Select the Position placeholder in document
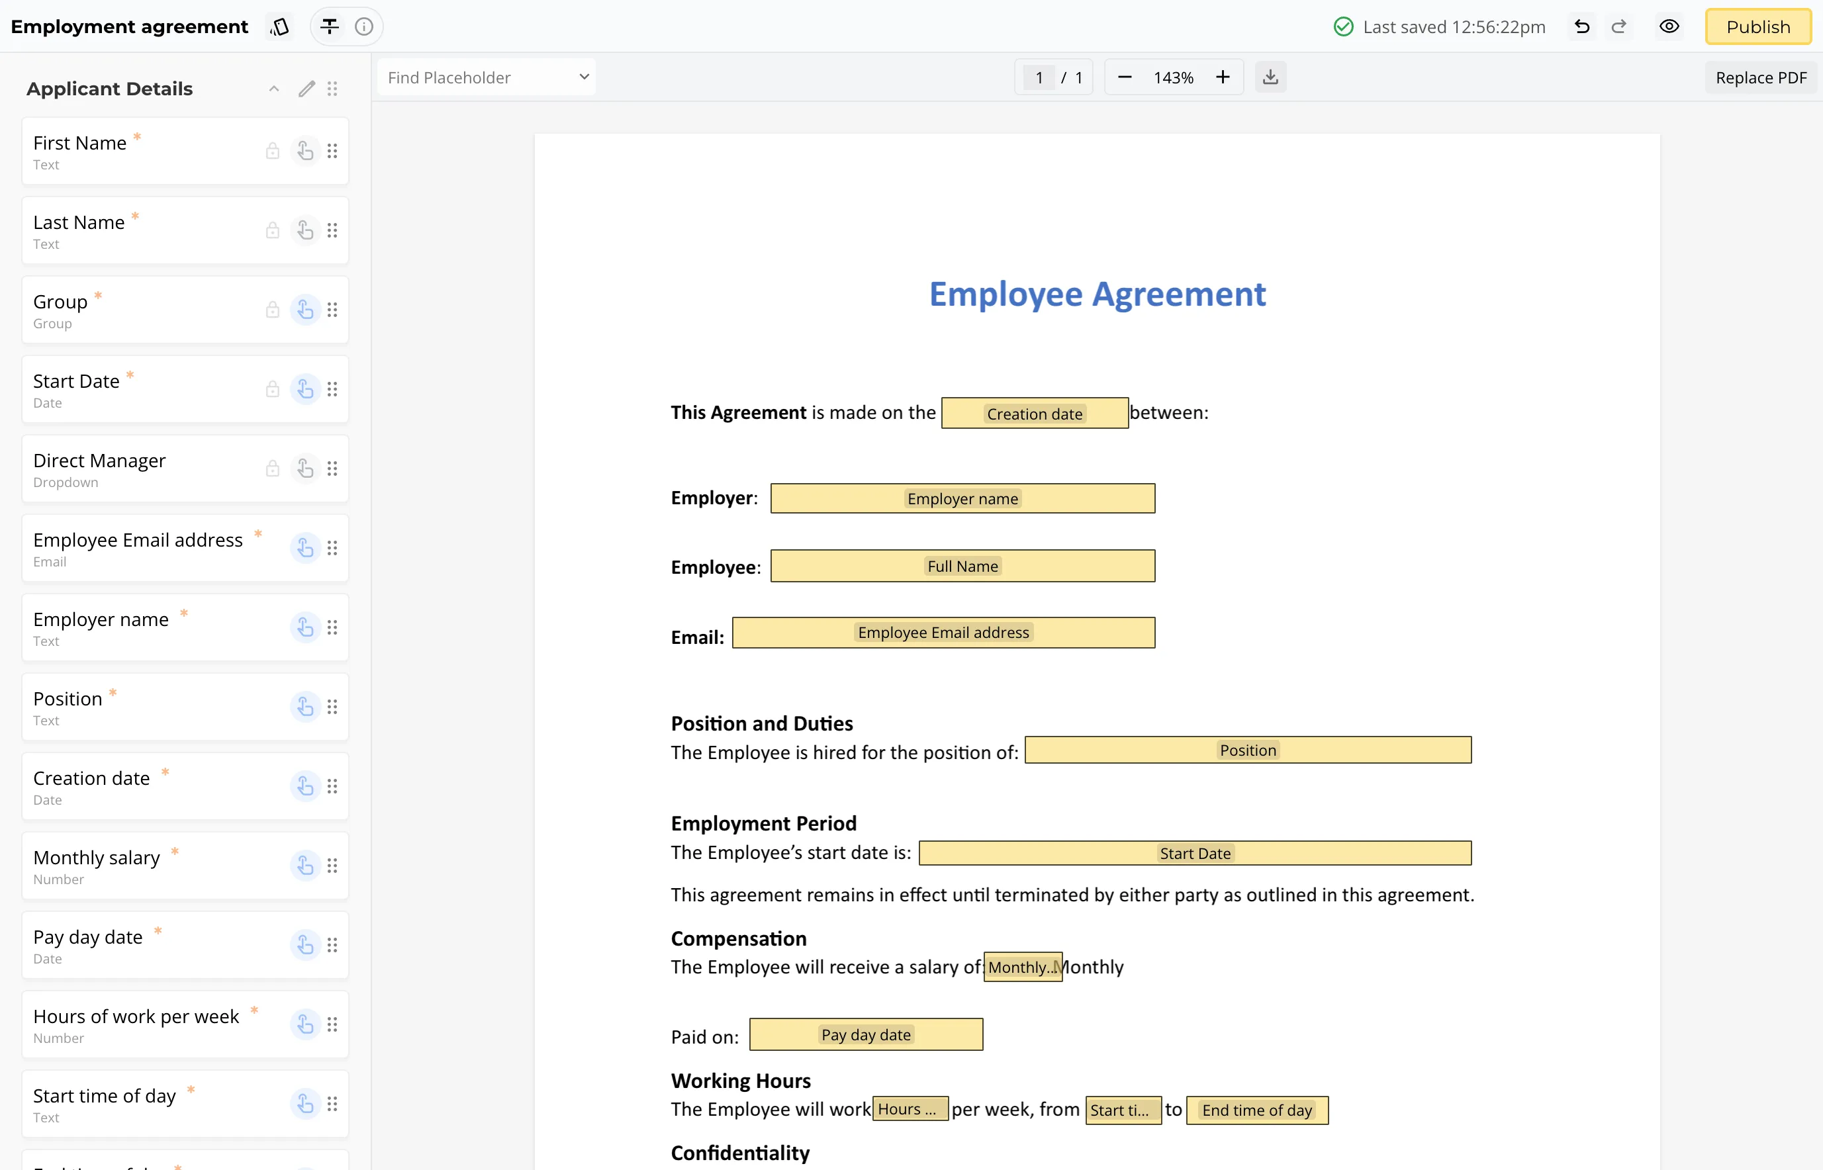Screen dimensions: 1823x1170 point(1248,750)
